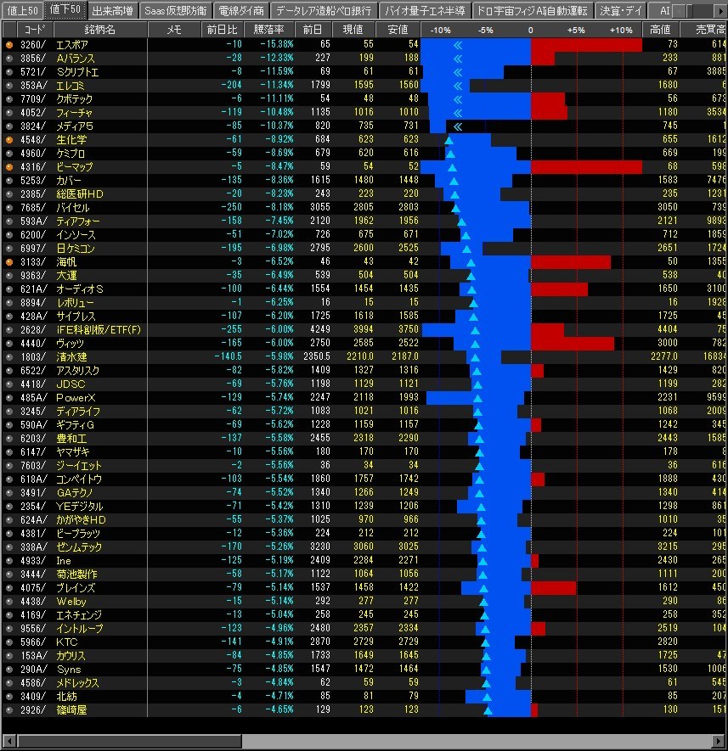This screenshot has width=728, height=751.
Task: Click the orange marker beside 4316 ビーマップ
Action: tap(9, 167)
